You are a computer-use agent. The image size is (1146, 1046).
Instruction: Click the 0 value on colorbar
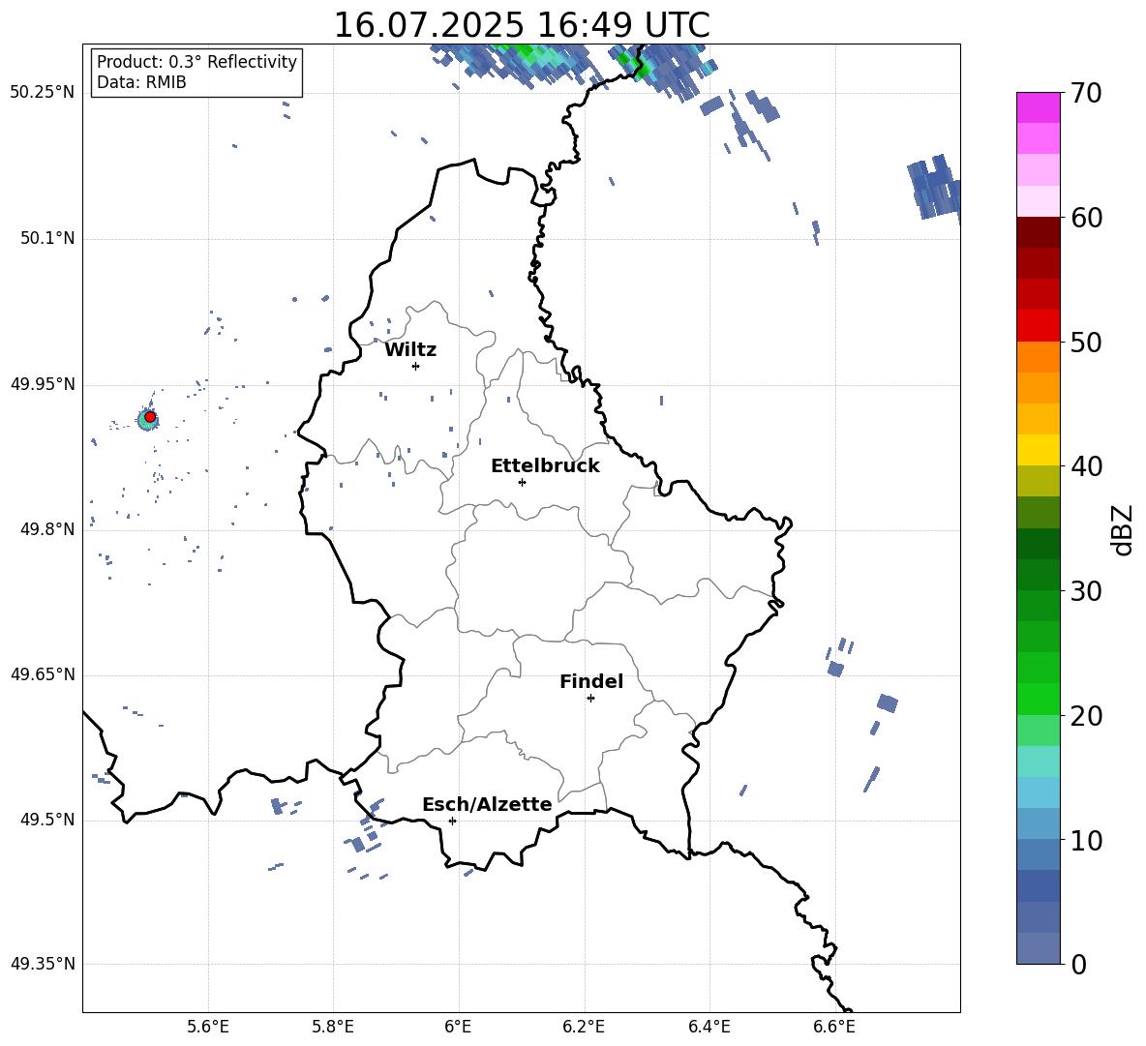1078,964
